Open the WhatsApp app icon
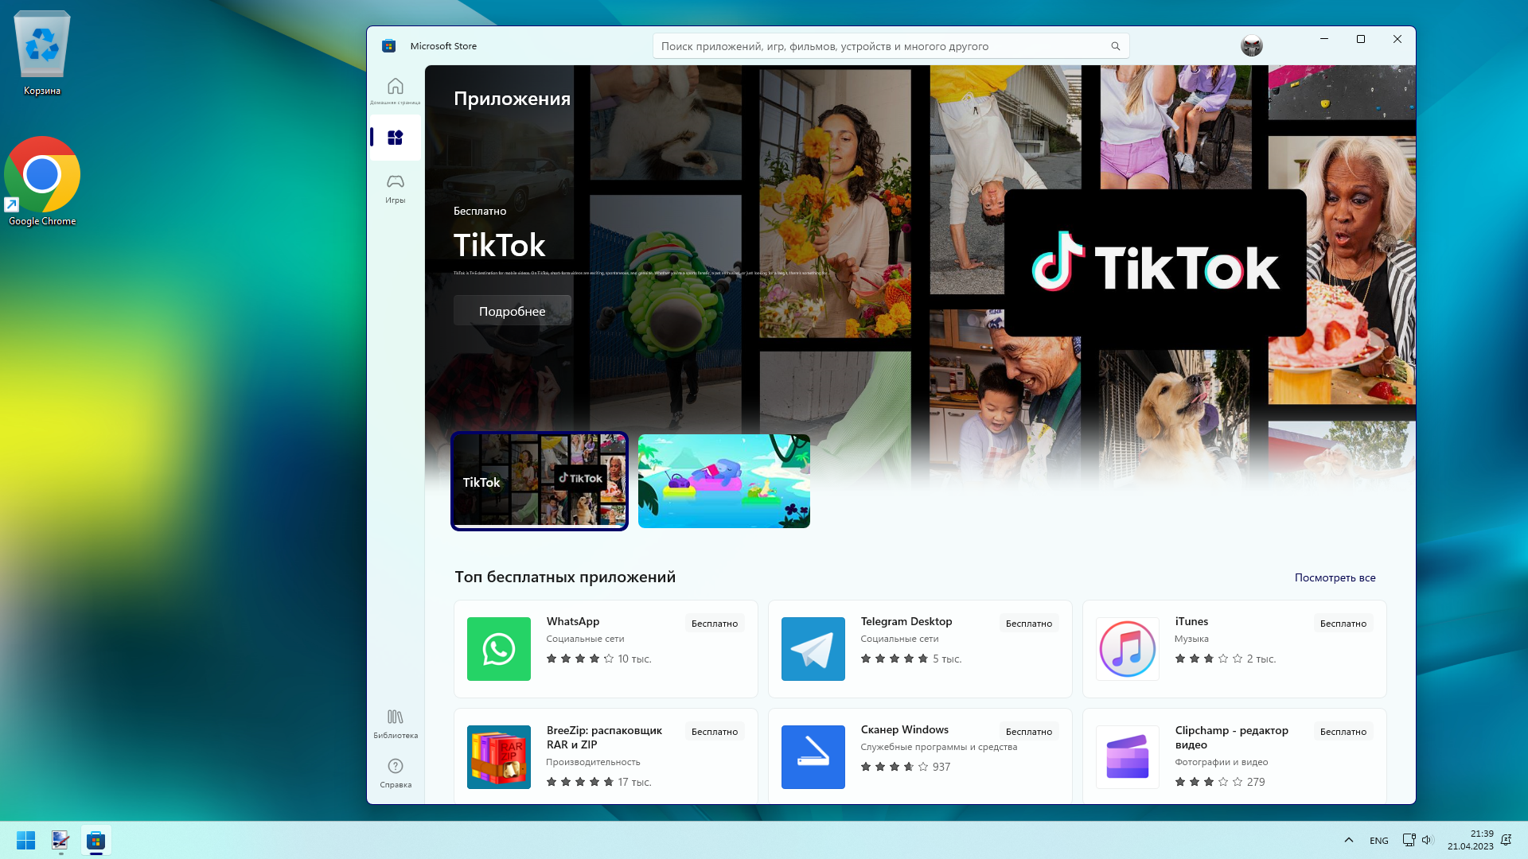The height and width of the screenshot is (859, 1528). pos(499,649)
